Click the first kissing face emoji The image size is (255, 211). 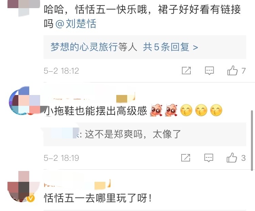click(x=186, y=110)
